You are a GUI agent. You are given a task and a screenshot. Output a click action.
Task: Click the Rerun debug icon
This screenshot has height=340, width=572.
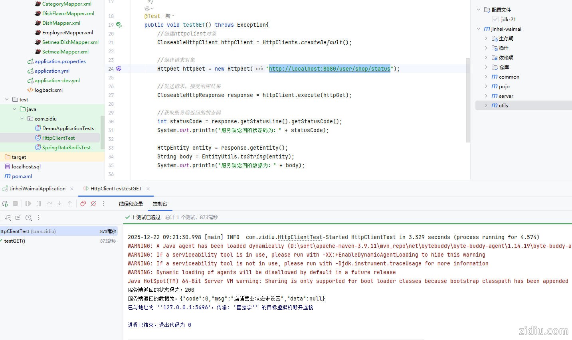[5, 204]
